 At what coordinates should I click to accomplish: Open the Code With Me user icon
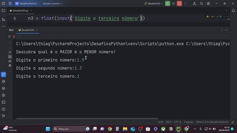[x=194, y=3]
